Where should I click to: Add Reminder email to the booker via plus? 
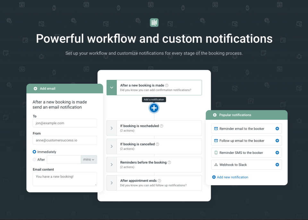click(277, 129)
